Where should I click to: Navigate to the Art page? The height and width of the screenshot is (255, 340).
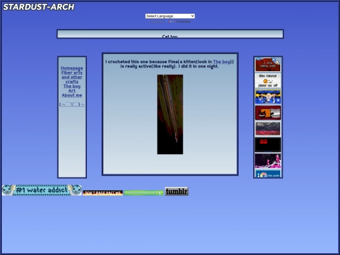click(x=72, y=91)
